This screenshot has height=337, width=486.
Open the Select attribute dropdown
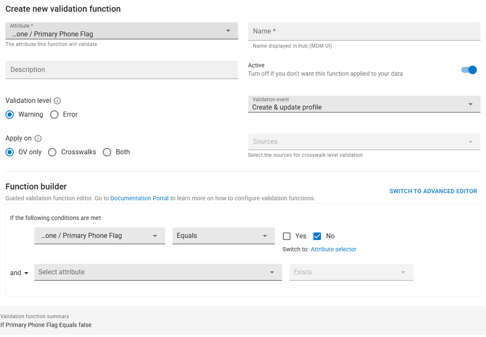click(158, 272)
